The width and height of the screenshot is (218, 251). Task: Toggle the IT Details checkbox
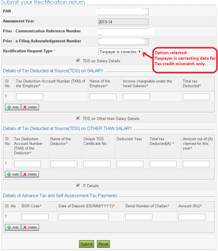tap(78, 186)
